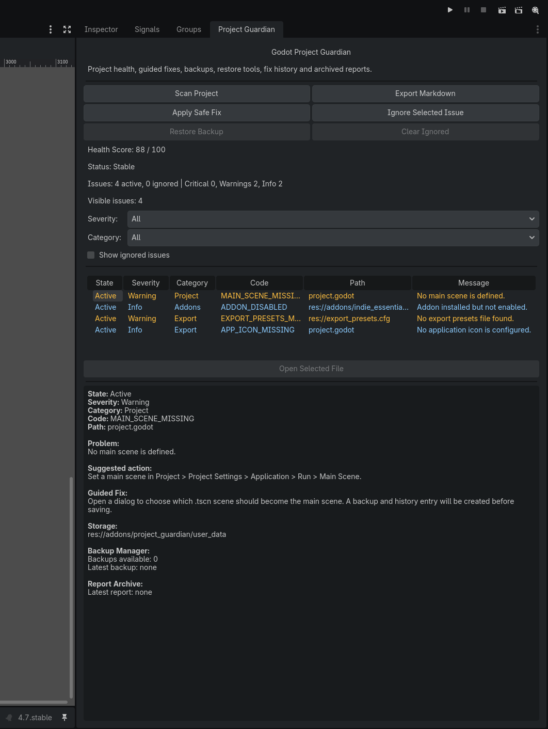Click the stop running project icon
This screenshot has width=548, height=729.
tap(483, 10)
